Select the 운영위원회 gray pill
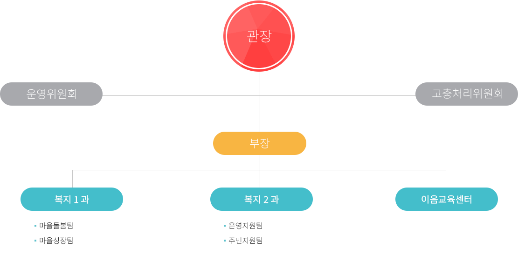 pos(51,94)
